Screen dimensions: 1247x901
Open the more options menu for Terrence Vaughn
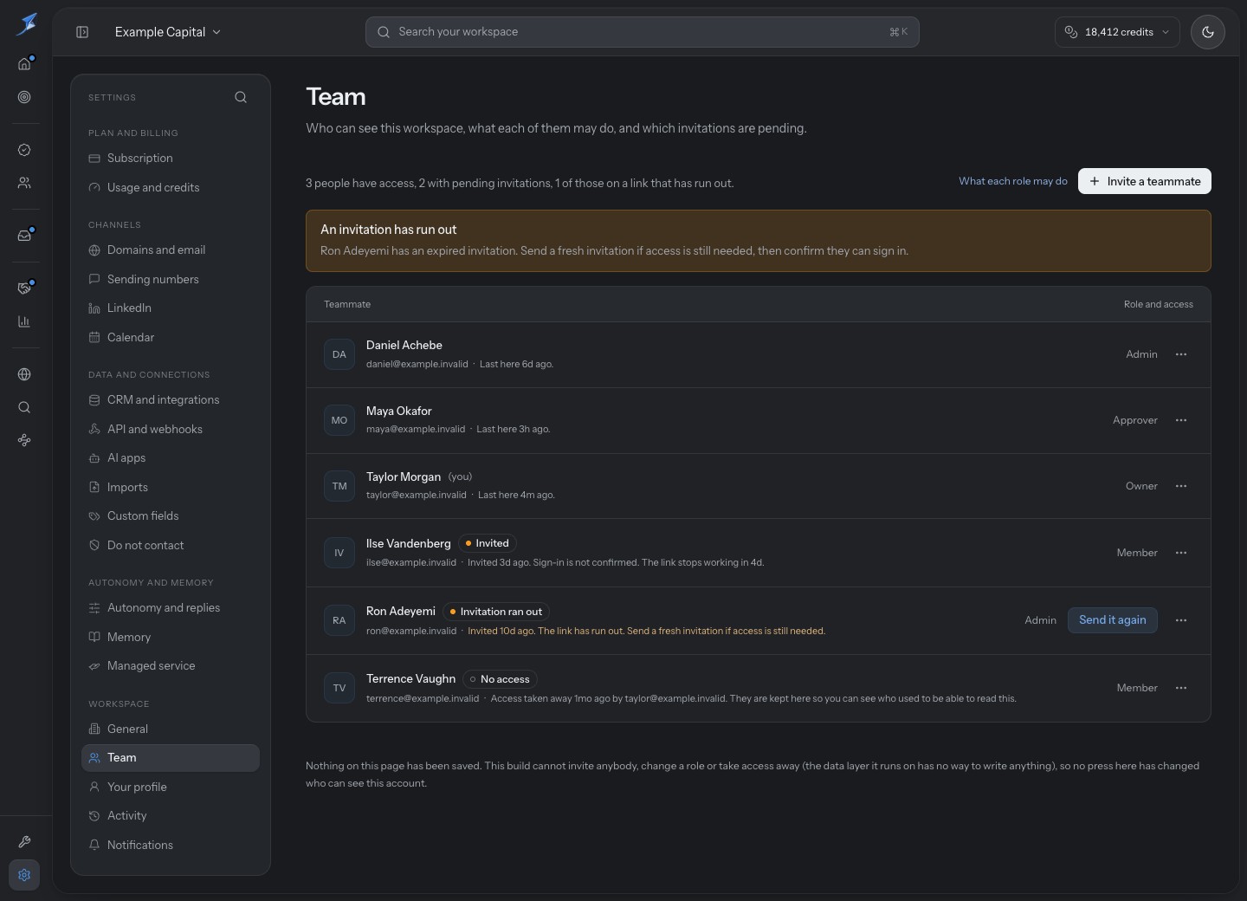pyautogui.click(x=1181, y=688)
